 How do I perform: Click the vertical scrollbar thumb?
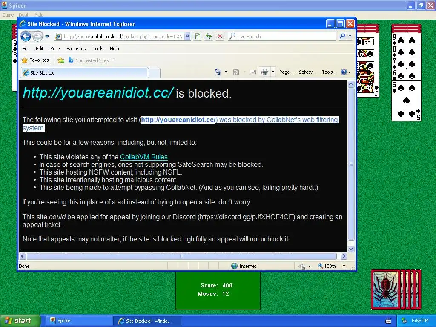351,164
